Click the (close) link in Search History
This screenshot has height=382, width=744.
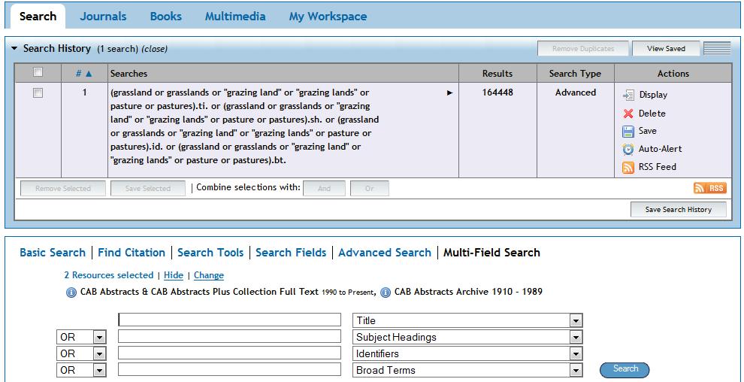155,49
